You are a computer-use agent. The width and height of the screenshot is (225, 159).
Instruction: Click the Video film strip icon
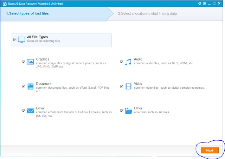(x=128, y=87)
